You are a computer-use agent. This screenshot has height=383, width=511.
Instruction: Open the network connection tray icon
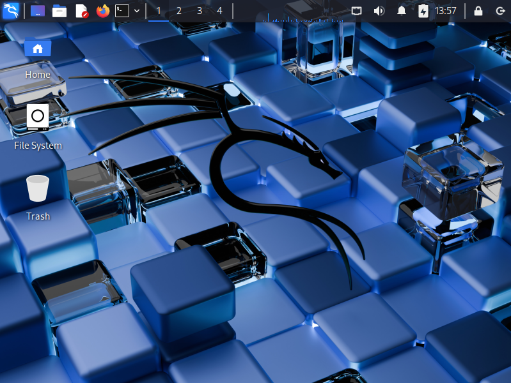pos(356,11)
